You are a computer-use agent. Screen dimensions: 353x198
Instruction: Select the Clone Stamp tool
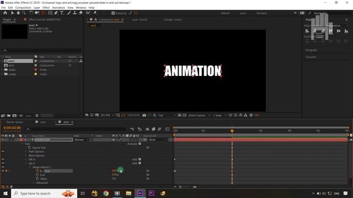click(75, 13)
